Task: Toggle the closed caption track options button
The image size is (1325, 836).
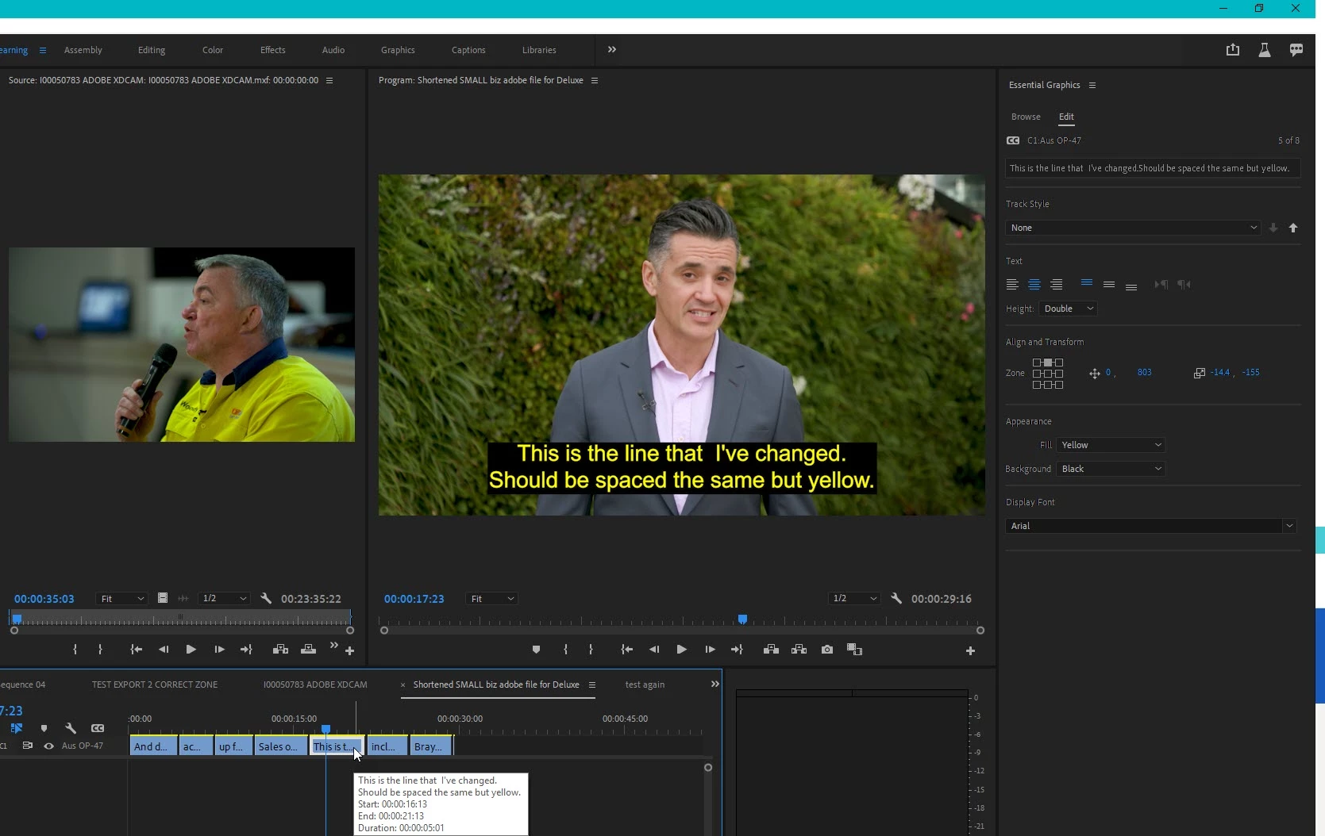Action: click(x=98, y=728)
